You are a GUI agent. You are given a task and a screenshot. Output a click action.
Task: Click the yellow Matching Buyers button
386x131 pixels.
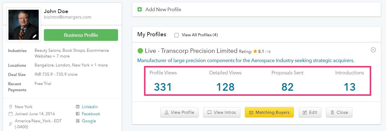tap(269, 112)
